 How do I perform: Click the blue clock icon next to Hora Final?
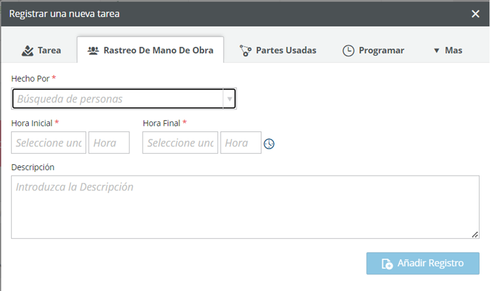point(269,144)
